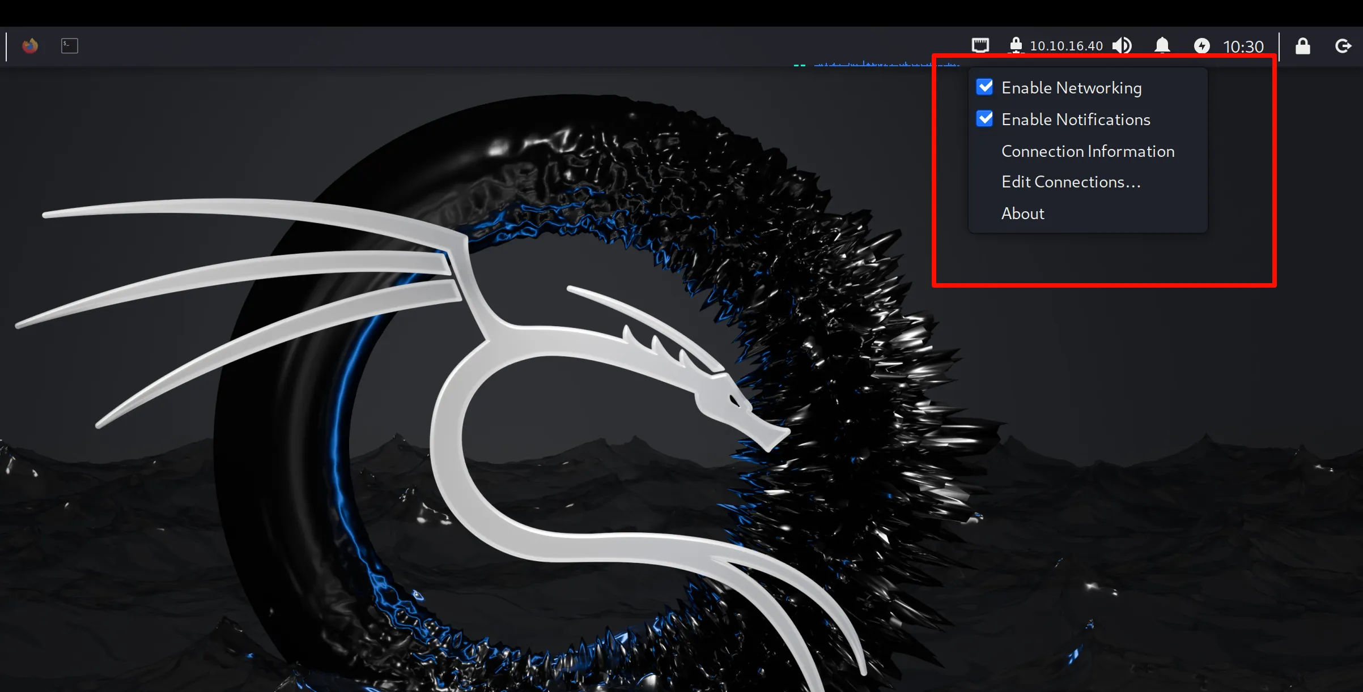
Task: Click the log out icon
Action: click(1343, 46)
